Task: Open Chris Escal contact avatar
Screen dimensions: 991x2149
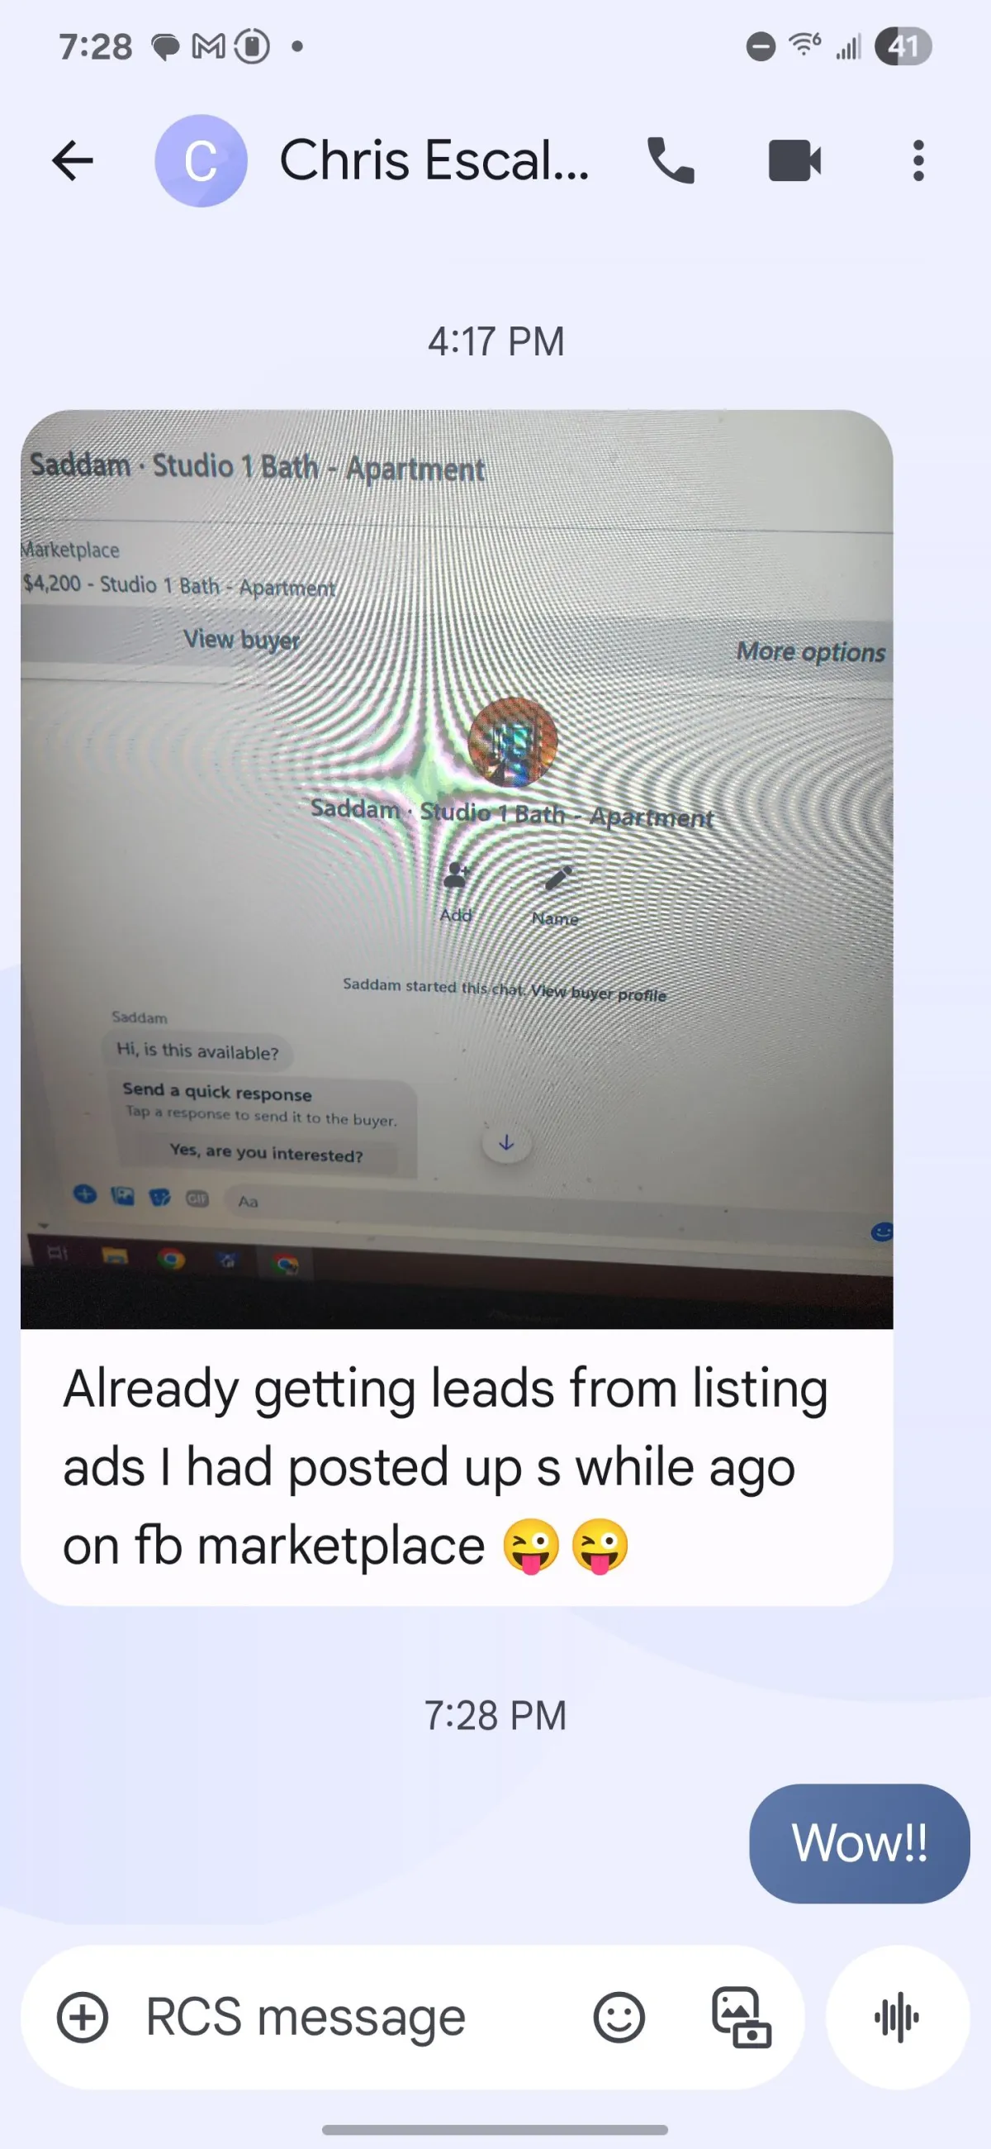Action: point(201,160)
